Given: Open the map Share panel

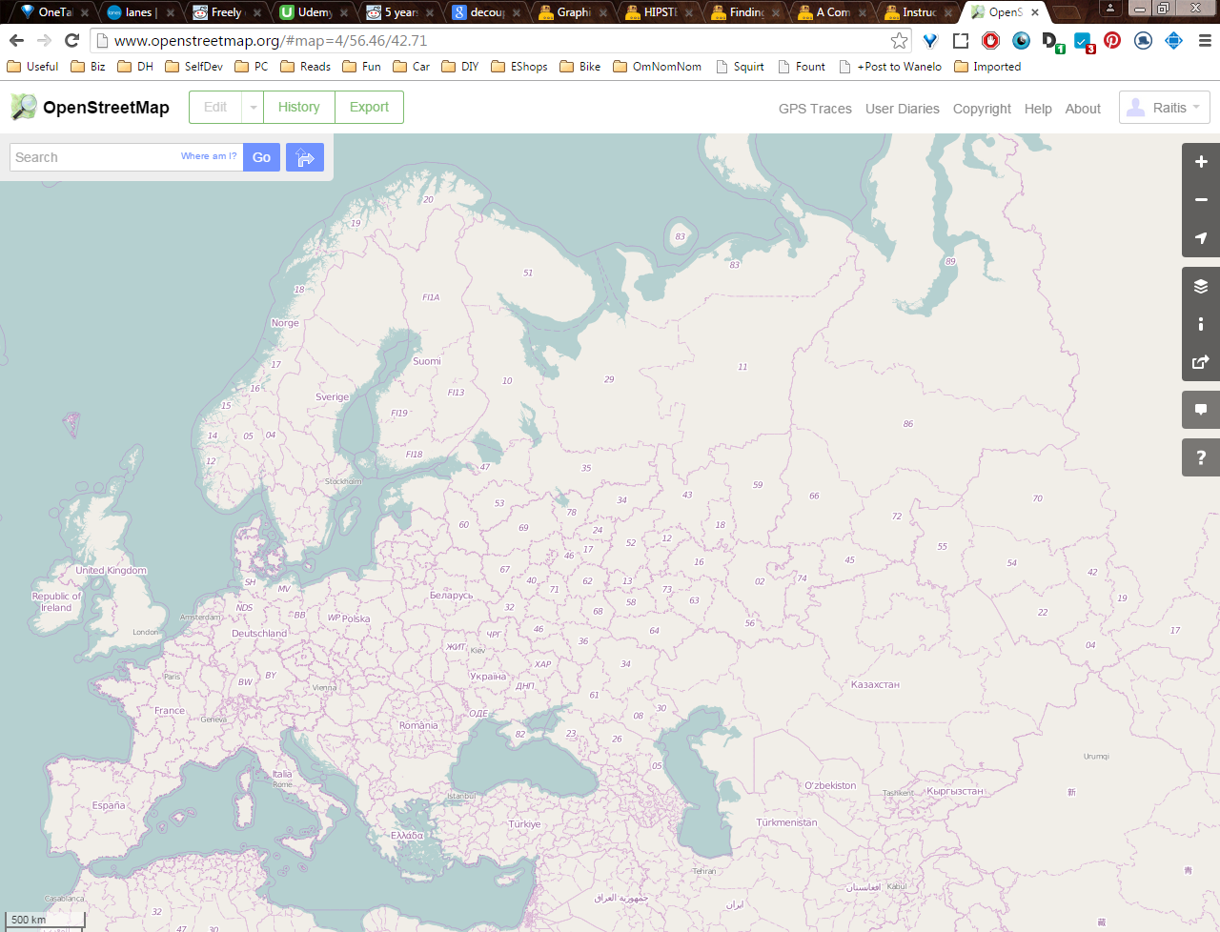Looking at the screenshot, I should pyautogui.click(x=1201, y=362).
